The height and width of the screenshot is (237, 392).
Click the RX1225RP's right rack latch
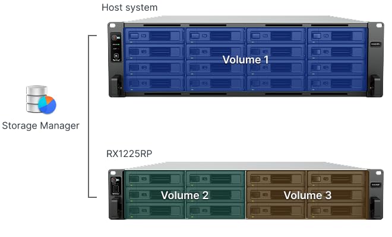[x=375, y=209]
